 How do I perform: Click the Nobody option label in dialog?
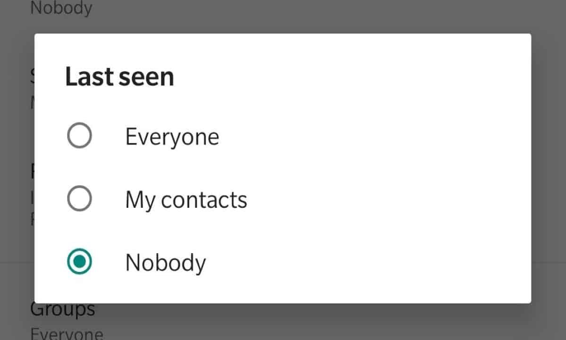pos(165,263)
